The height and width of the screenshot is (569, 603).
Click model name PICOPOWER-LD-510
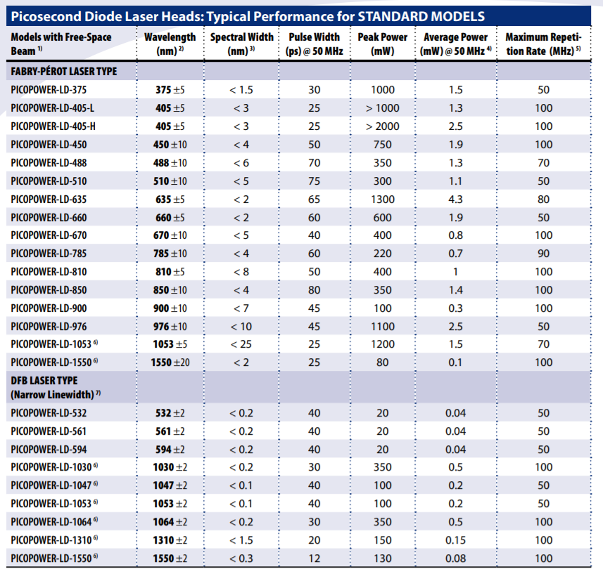pos(49,181)
